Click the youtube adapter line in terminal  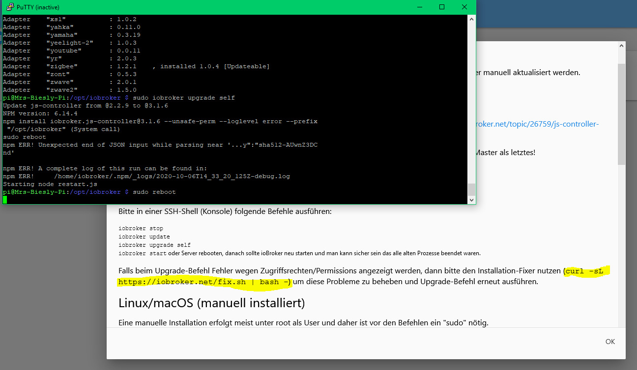(x=72, y=51)
